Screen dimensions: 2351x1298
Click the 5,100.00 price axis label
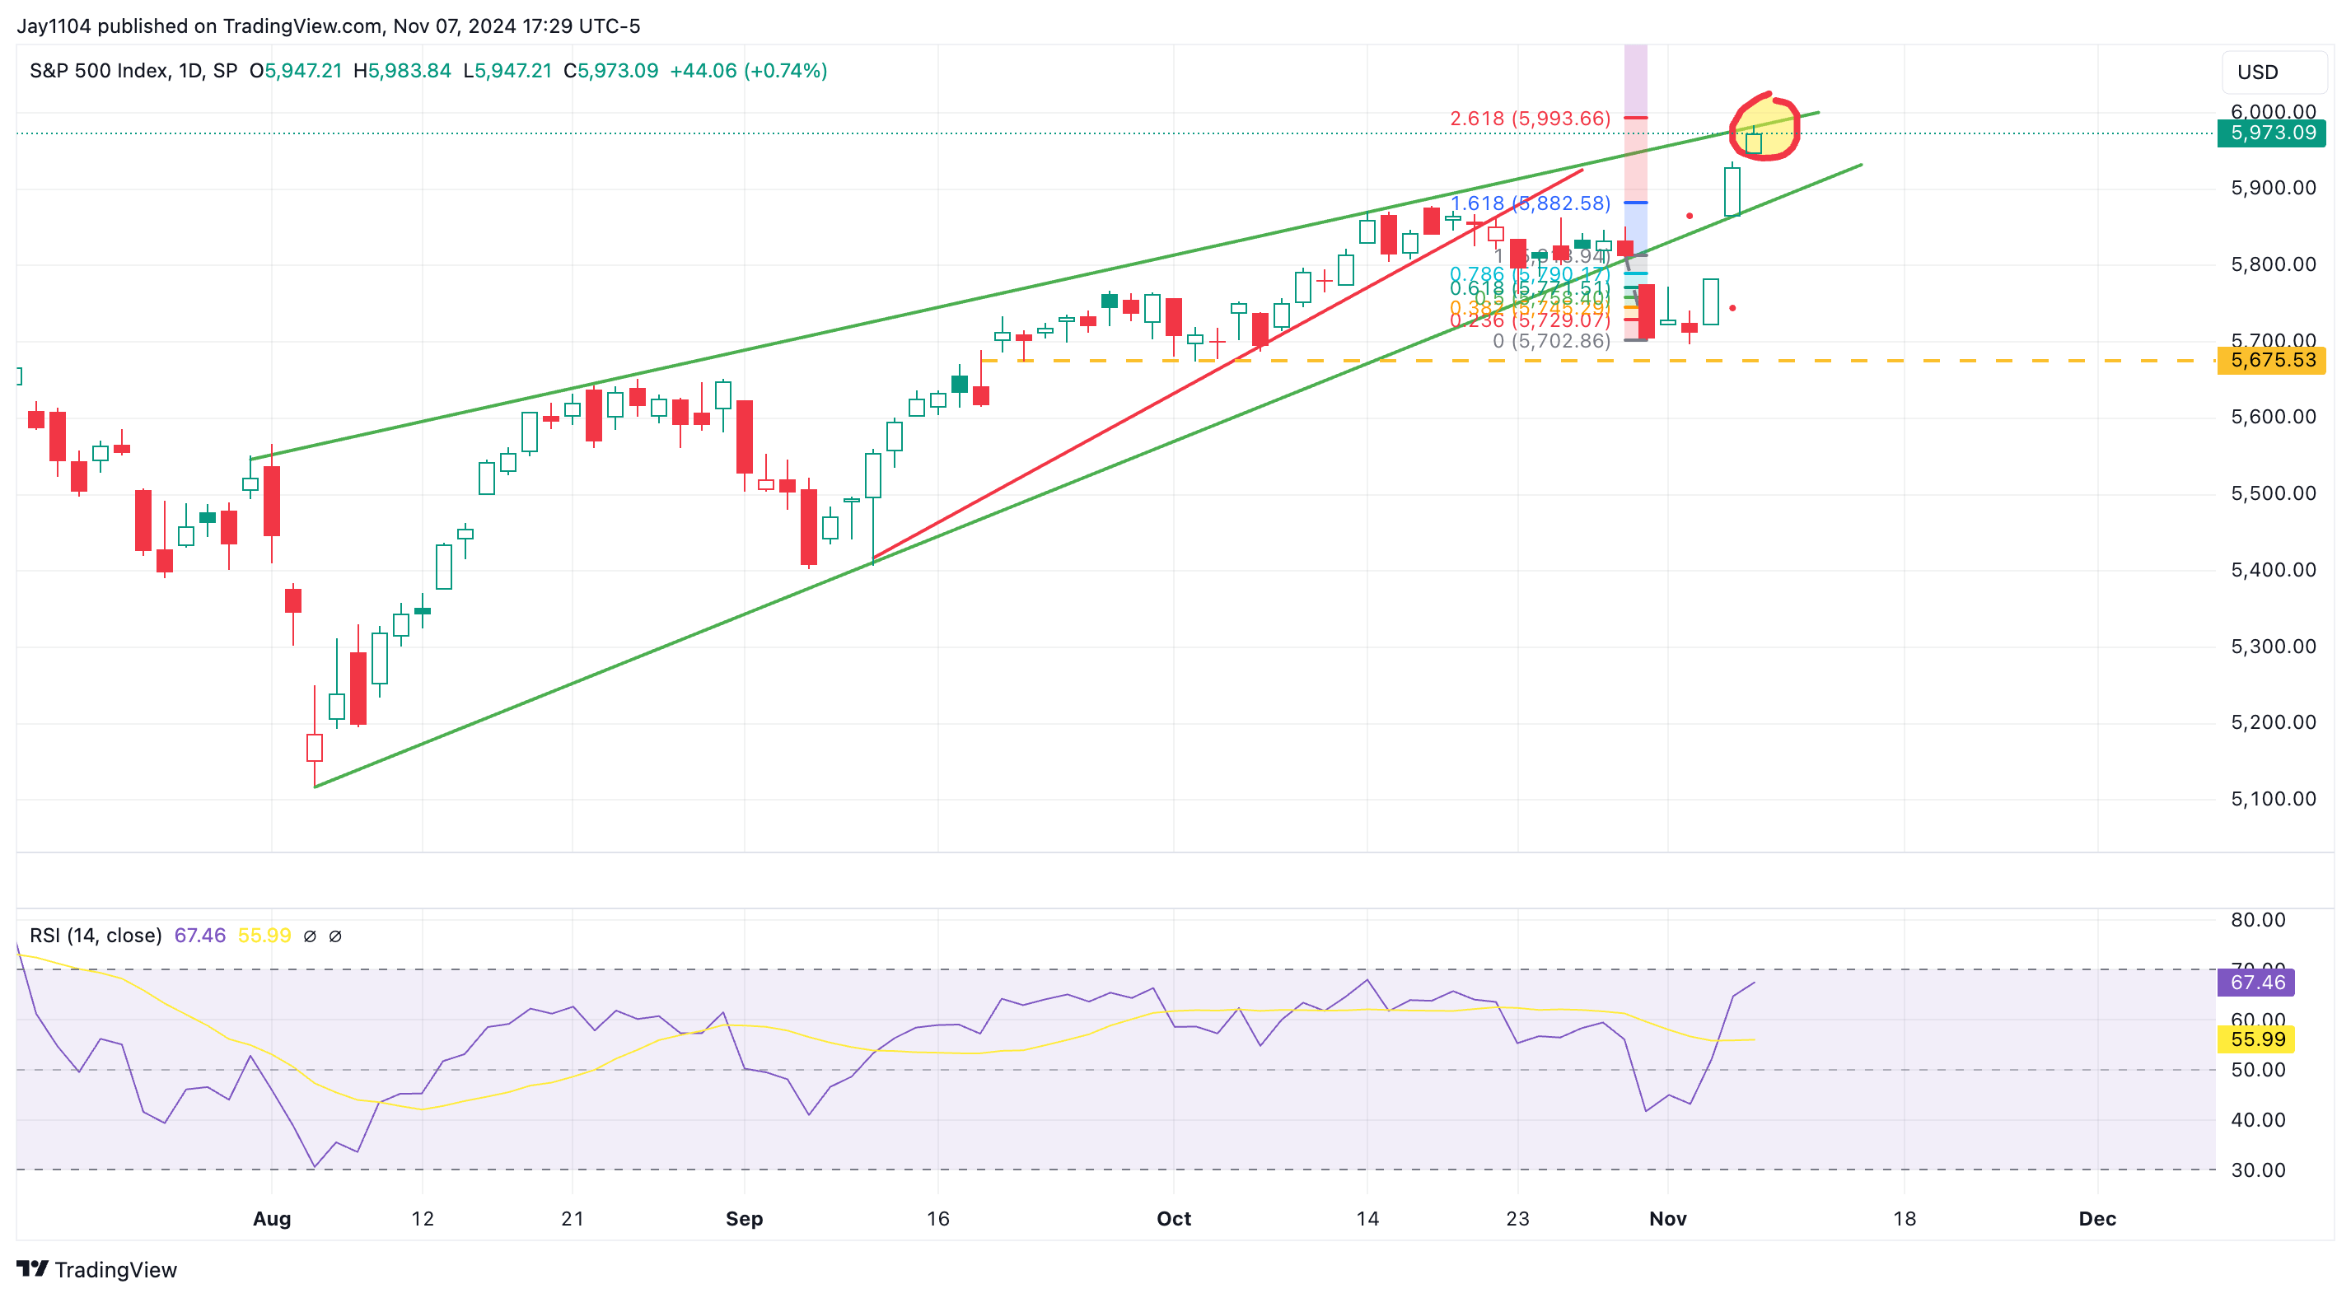(2274, 799)
